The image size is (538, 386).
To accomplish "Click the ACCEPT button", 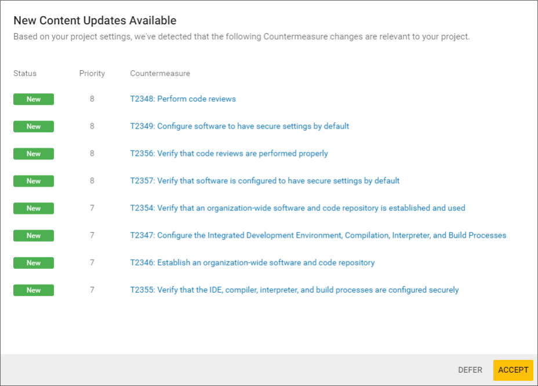I will click(513, 370).
